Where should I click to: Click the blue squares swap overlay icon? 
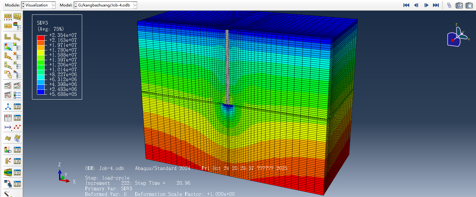pos(8,184)
